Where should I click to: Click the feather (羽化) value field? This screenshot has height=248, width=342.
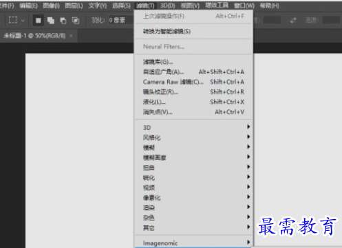(120, 21)
